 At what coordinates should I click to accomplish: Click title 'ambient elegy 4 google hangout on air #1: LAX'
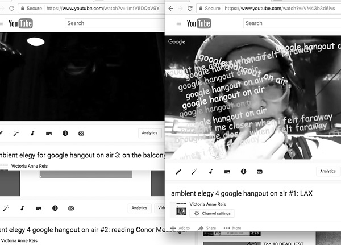click(x=242, y=193)
